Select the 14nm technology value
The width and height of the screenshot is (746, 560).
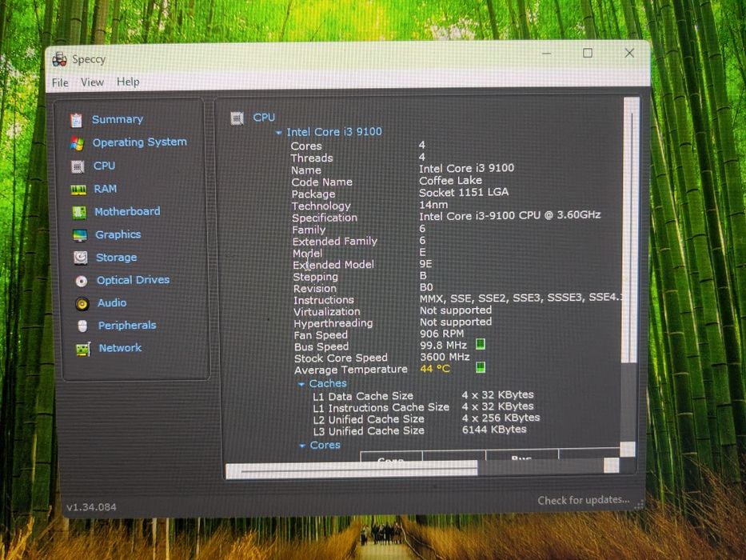tap(433, 205)
